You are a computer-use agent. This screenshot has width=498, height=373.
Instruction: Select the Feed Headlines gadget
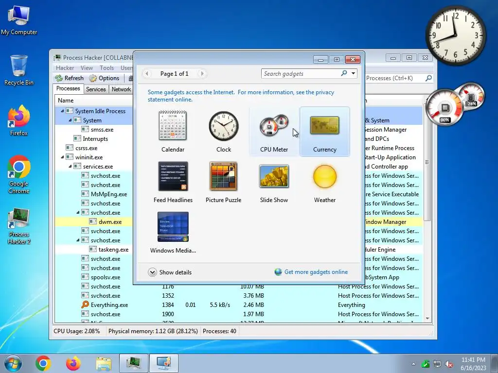[x=173, y=182]
